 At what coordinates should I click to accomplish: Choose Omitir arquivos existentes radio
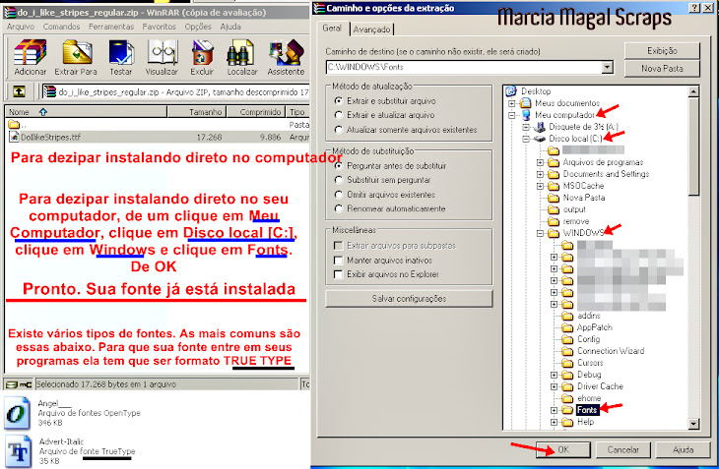339,195
